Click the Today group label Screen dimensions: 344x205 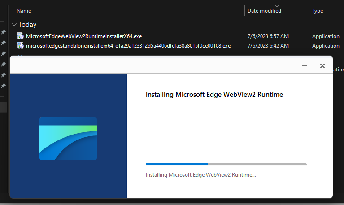tap(27, 25)
